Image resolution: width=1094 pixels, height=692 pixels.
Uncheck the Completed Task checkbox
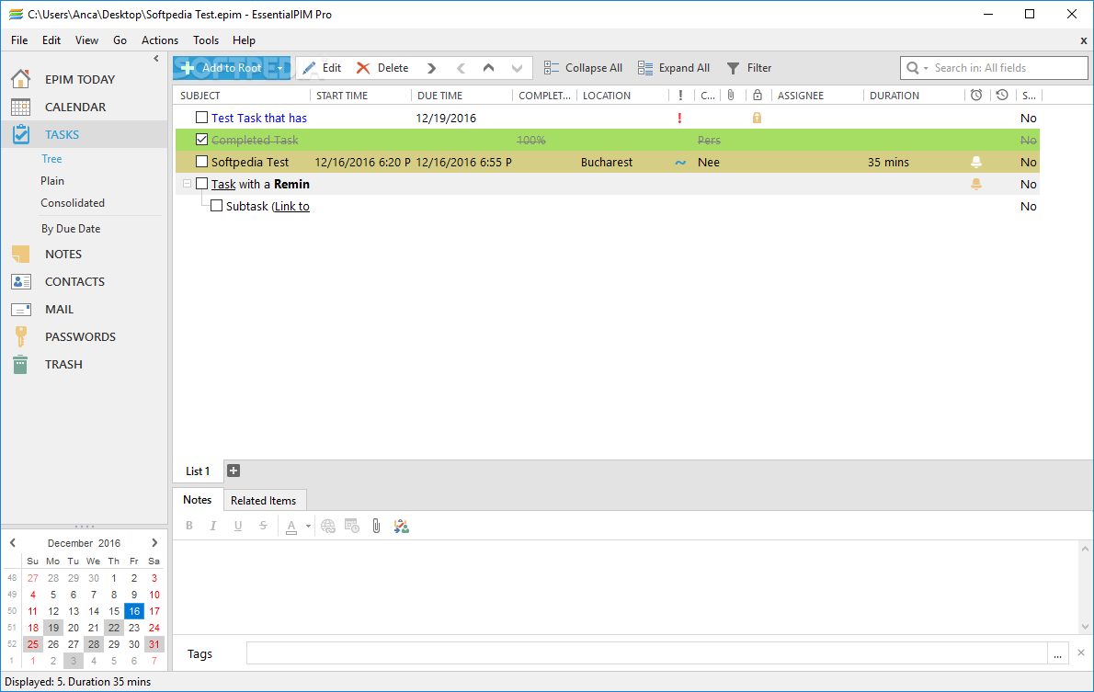point(201,140)
